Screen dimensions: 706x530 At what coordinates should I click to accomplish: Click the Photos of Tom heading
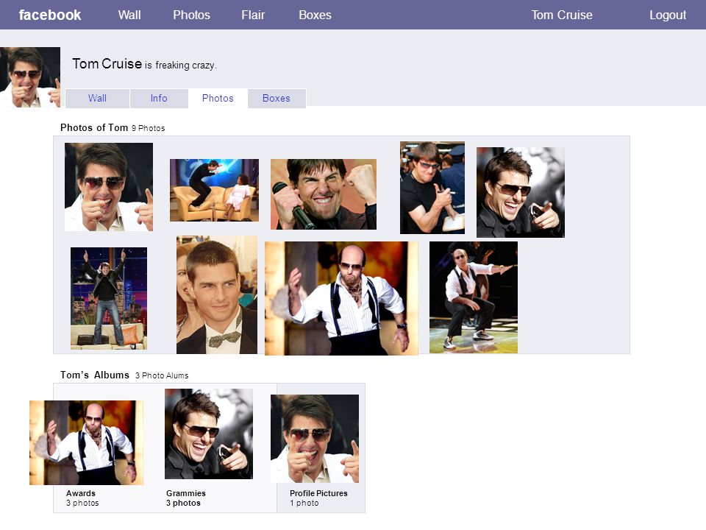[94, 127]
